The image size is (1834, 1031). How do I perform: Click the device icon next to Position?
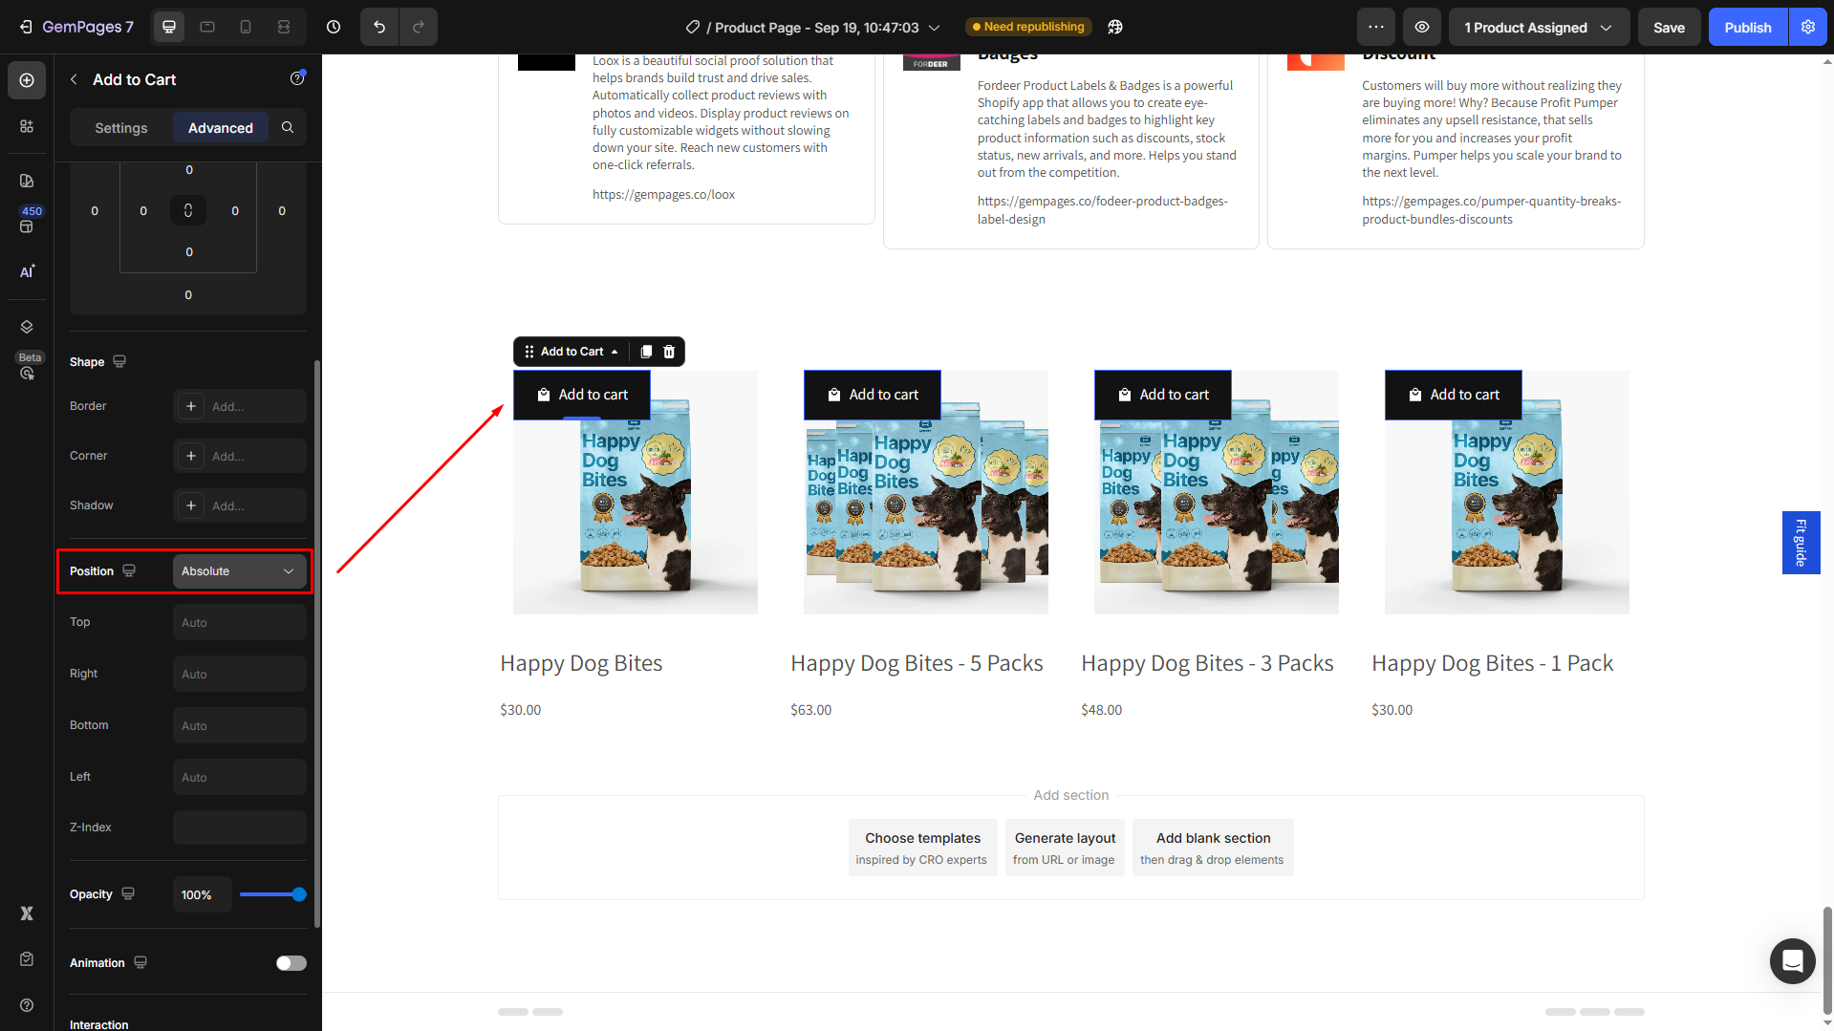129,570
